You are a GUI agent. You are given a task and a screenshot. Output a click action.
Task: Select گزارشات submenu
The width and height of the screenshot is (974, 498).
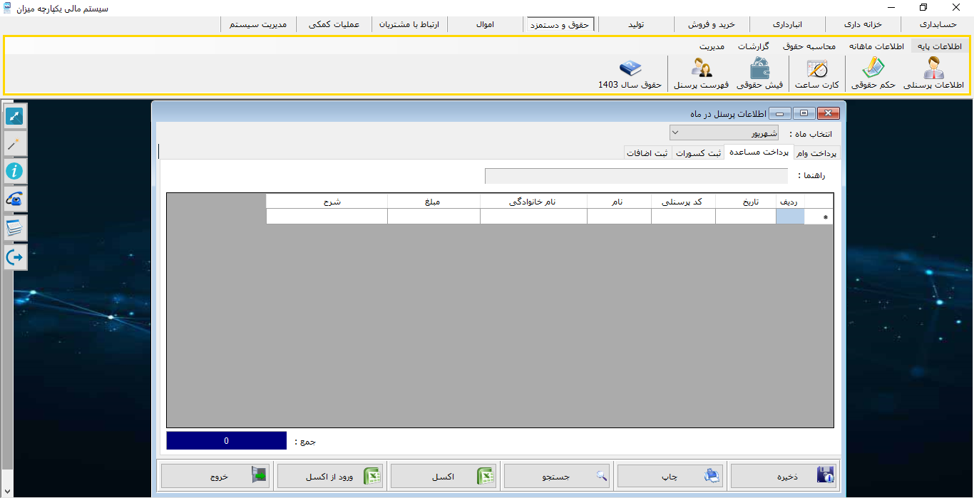click(753, 46)
